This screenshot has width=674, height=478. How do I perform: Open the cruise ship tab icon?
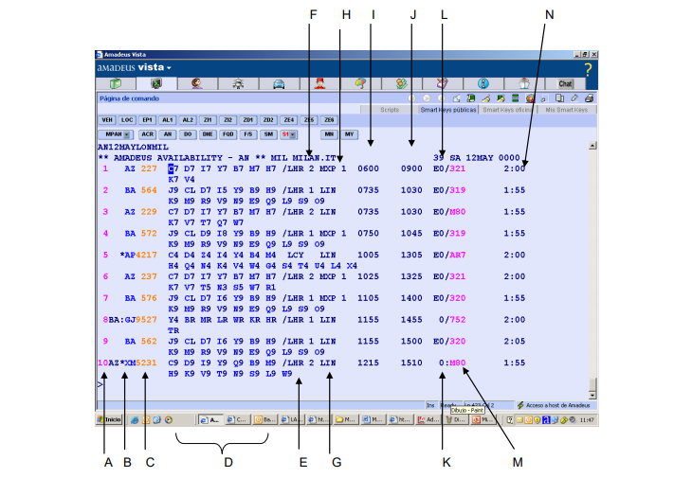click(524, 83)
